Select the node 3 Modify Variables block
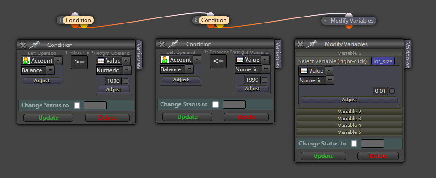Image resolution: width=436 pixels, height=178 pixels. coord(352,21)
